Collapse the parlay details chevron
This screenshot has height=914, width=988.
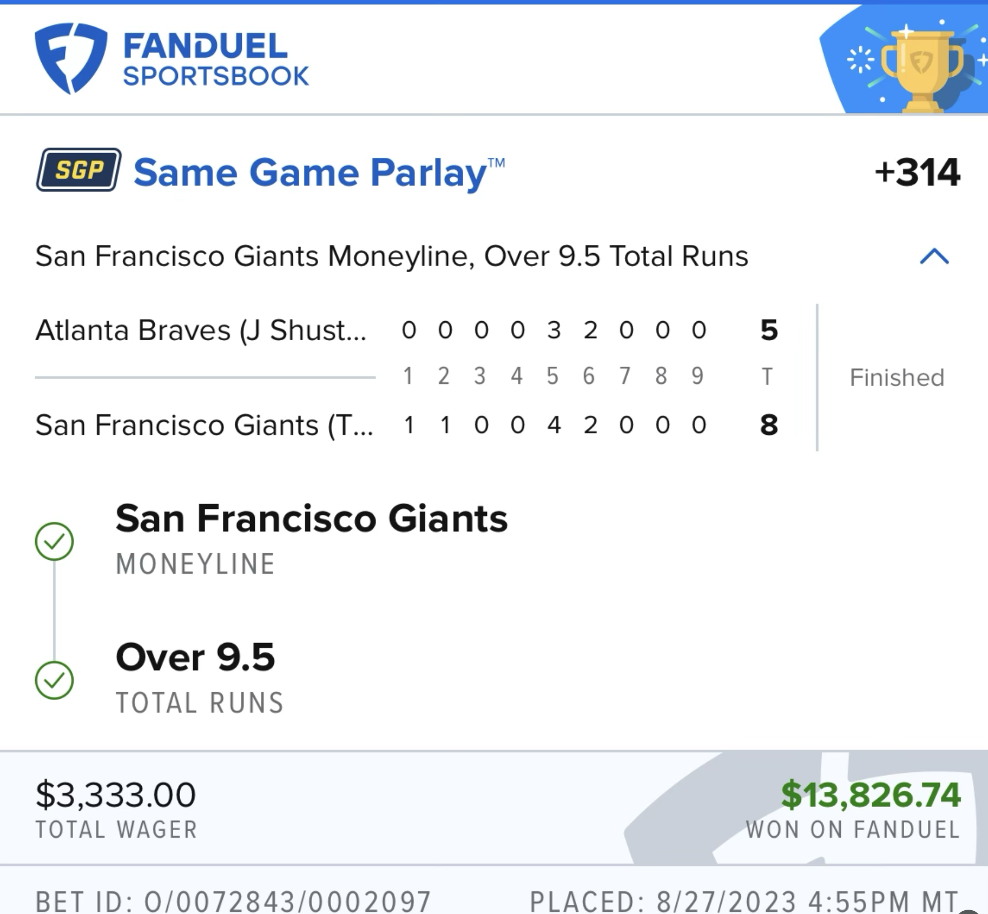coord(934,256)
